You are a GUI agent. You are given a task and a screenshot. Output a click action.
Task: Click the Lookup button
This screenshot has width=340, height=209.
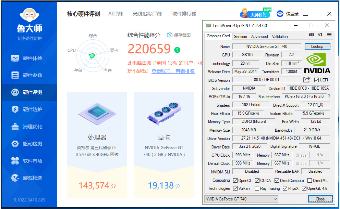click(x=317, y=47)
